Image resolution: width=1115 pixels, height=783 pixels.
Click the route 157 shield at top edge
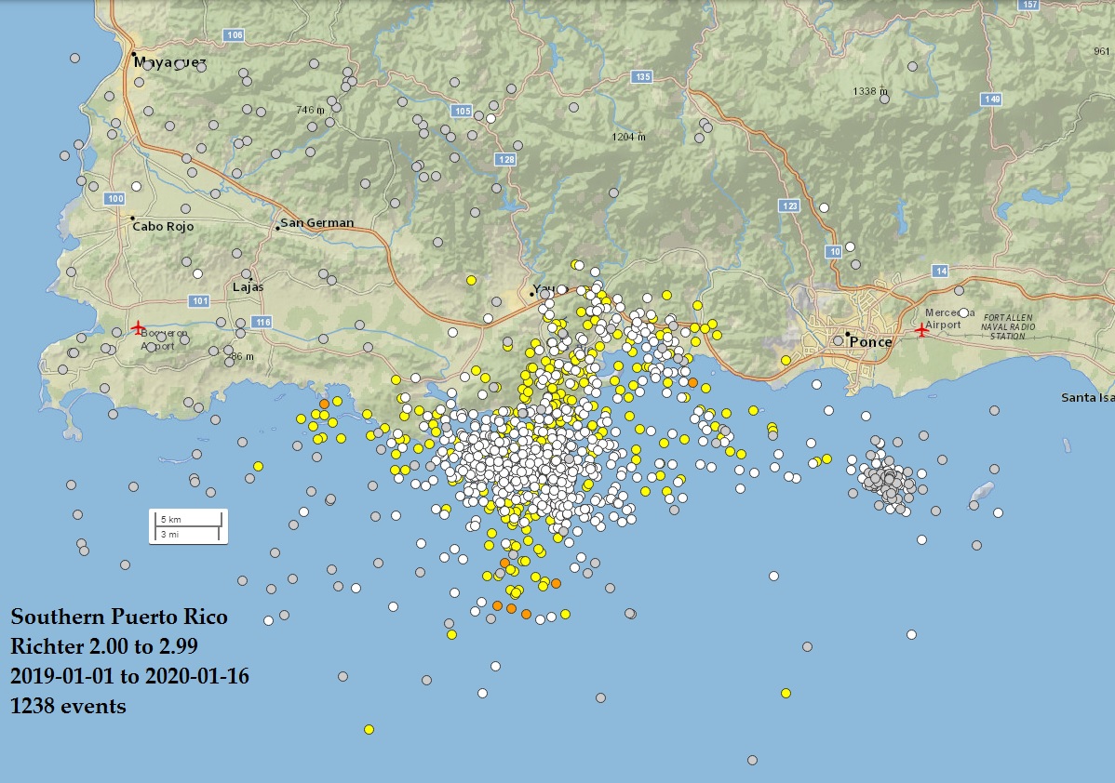(1028, 5)
